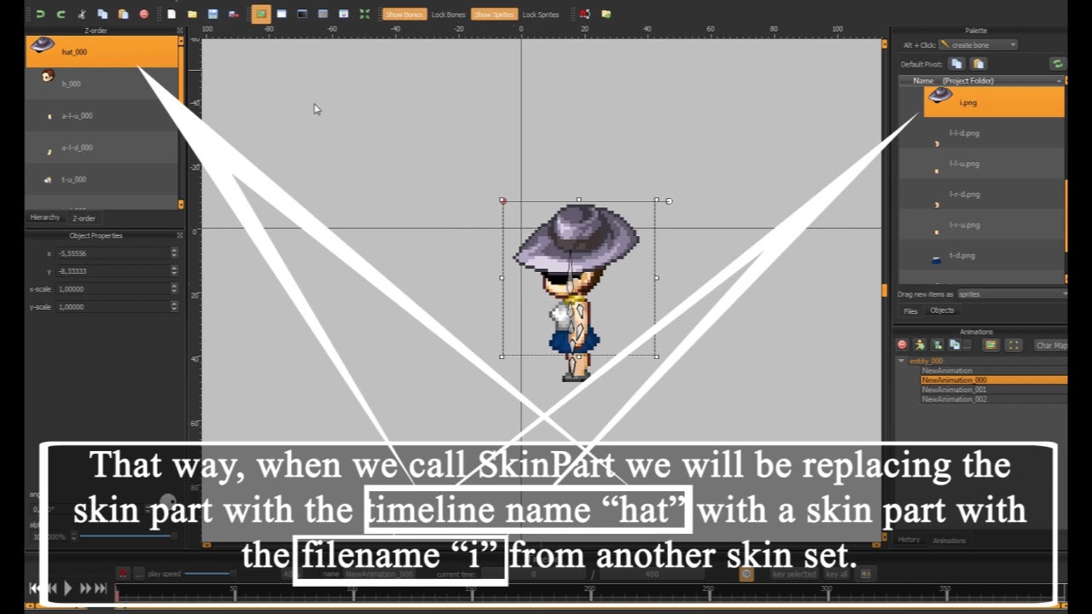This screenshot has width=1092, height=614.
Task: Click the green entity icon in Animations
Action: pyautogui.click(x=938, y=345)
